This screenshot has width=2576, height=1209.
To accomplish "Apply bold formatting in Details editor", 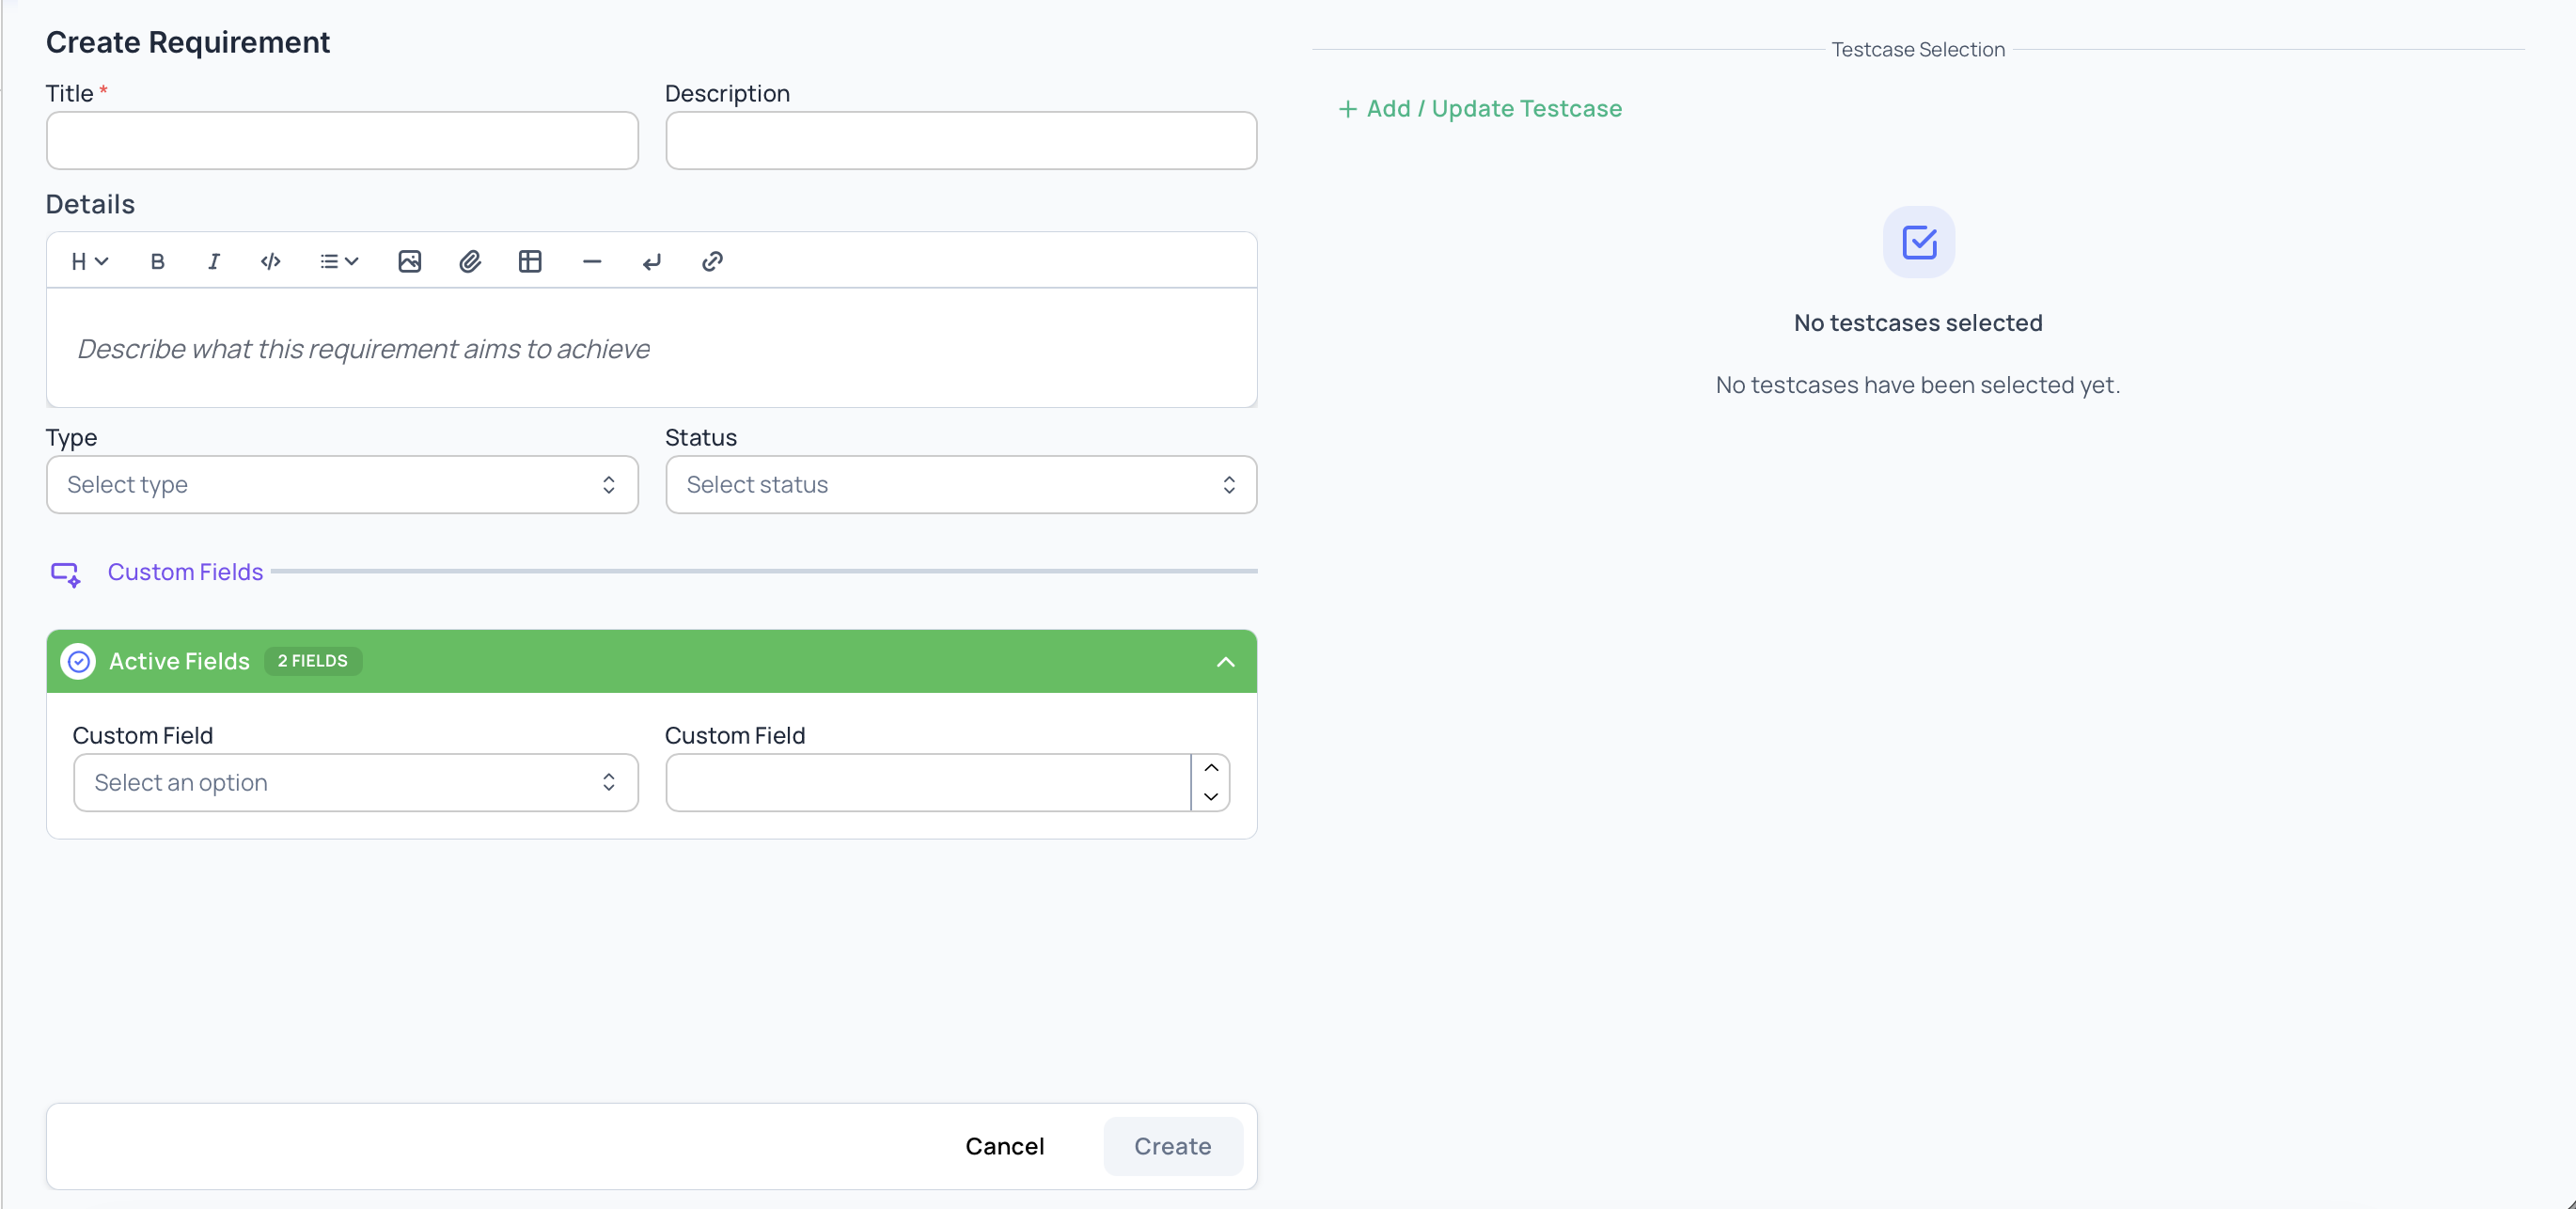I will (157, 261).
